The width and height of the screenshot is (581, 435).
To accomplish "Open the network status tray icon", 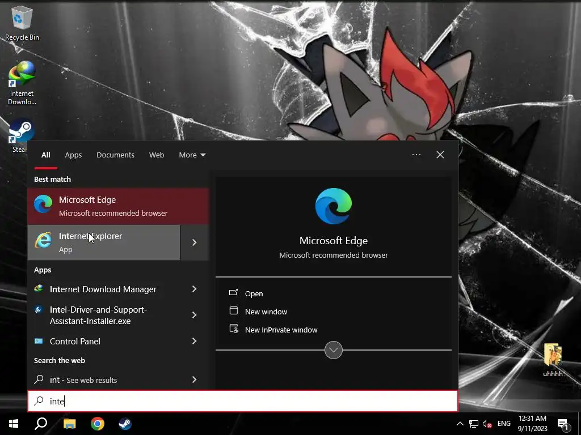I will (474, 424).
